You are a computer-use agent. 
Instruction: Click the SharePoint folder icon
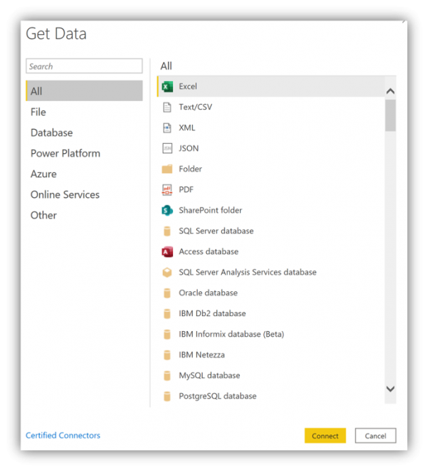coord(167,211)
